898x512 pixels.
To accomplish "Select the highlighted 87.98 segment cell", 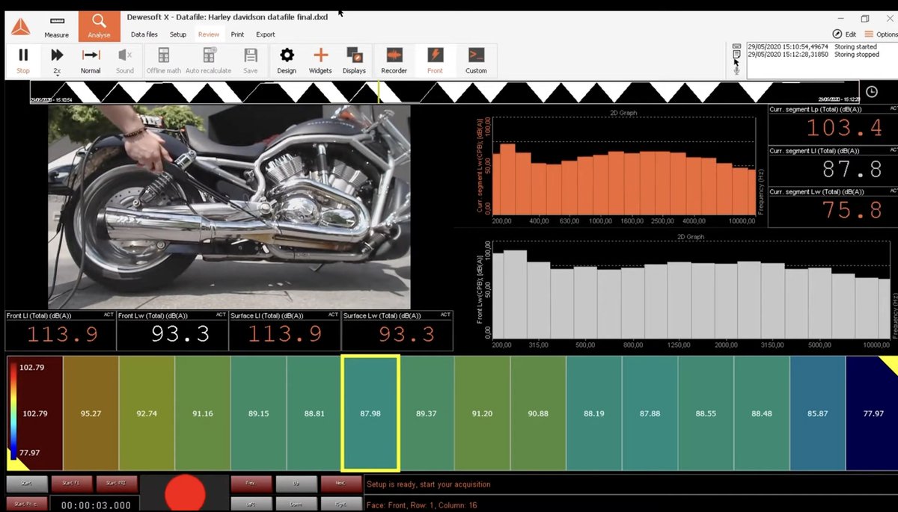I will click(370, 413).
